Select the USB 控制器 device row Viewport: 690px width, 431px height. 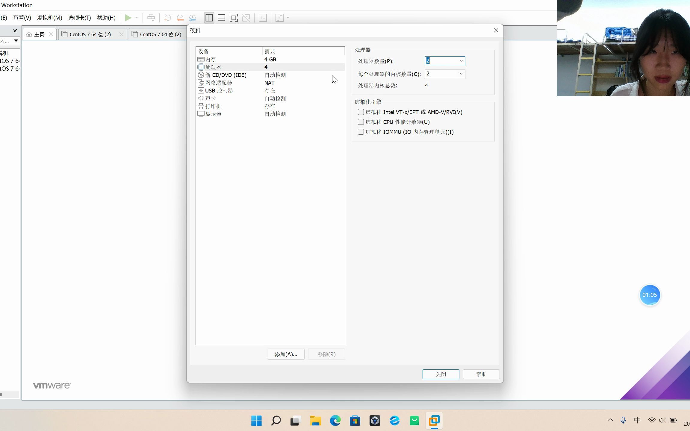[x=270, y=90]
